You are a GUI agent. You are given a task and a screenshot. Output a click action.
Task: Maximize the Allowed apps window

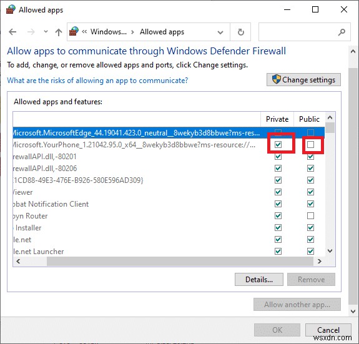(315, 9)
